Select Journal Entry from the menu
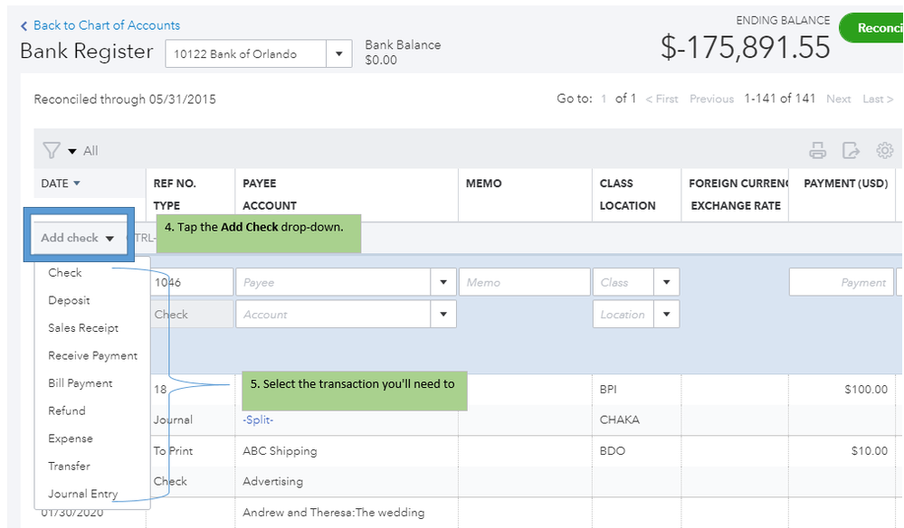The height and width of the screenshot is (528, 904). [82, 494]
